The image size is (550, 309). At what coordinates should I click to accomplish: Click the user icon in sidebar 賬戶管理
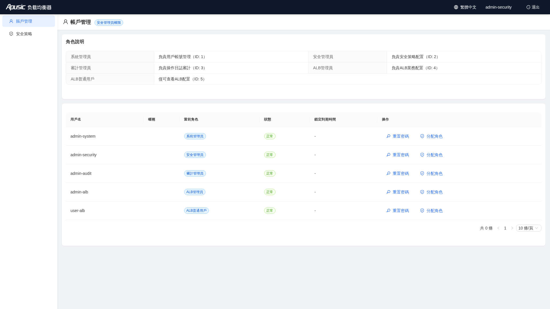point(11,21)
